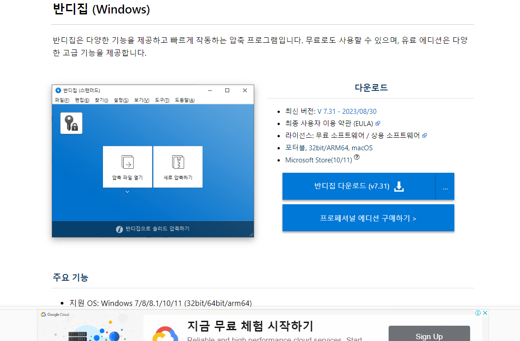Open the 도움말(A) menu in Bandizip window
Screen dimensions: 520x341
click(x=185, y=100)
